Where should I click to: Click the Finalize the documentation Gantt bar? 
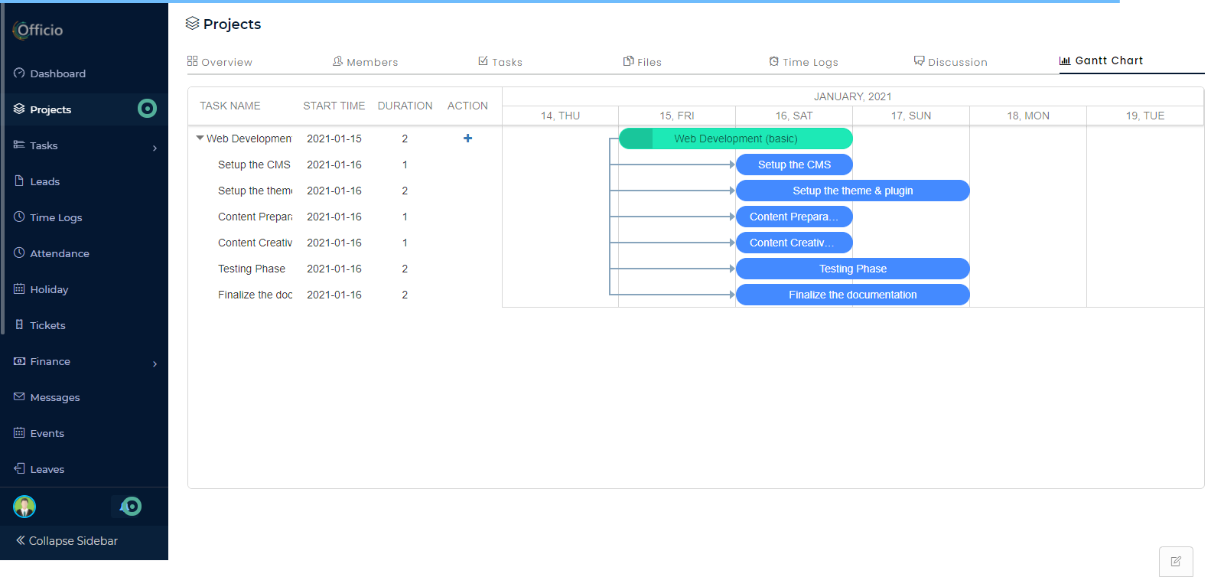(x=853, y=295)
